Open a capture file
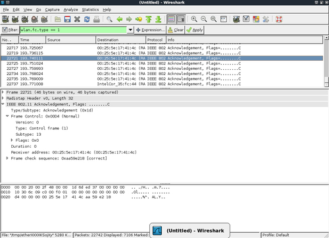Screen dimensions: 329x238 [58, 19]
